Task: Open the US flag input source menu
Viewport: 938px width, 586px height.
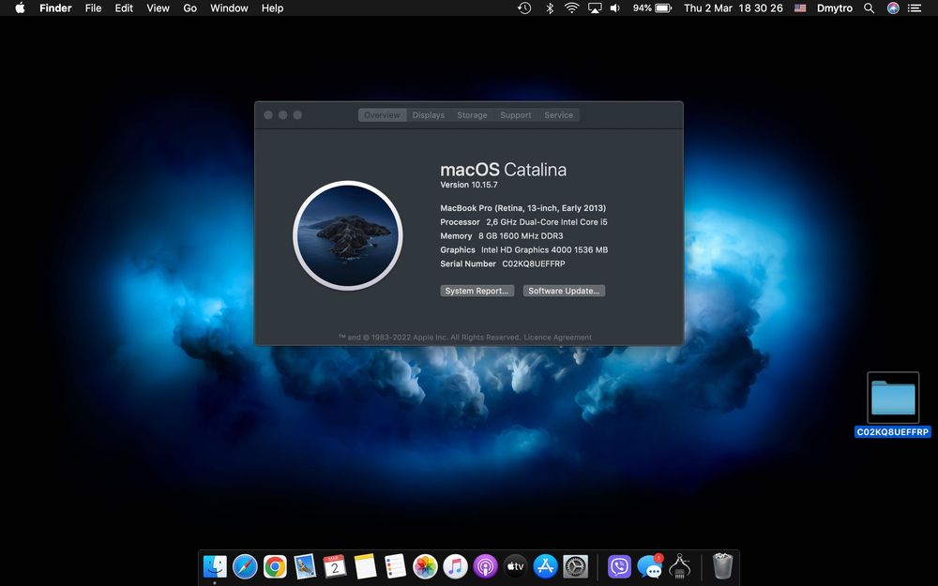Action: click(800, 8)
